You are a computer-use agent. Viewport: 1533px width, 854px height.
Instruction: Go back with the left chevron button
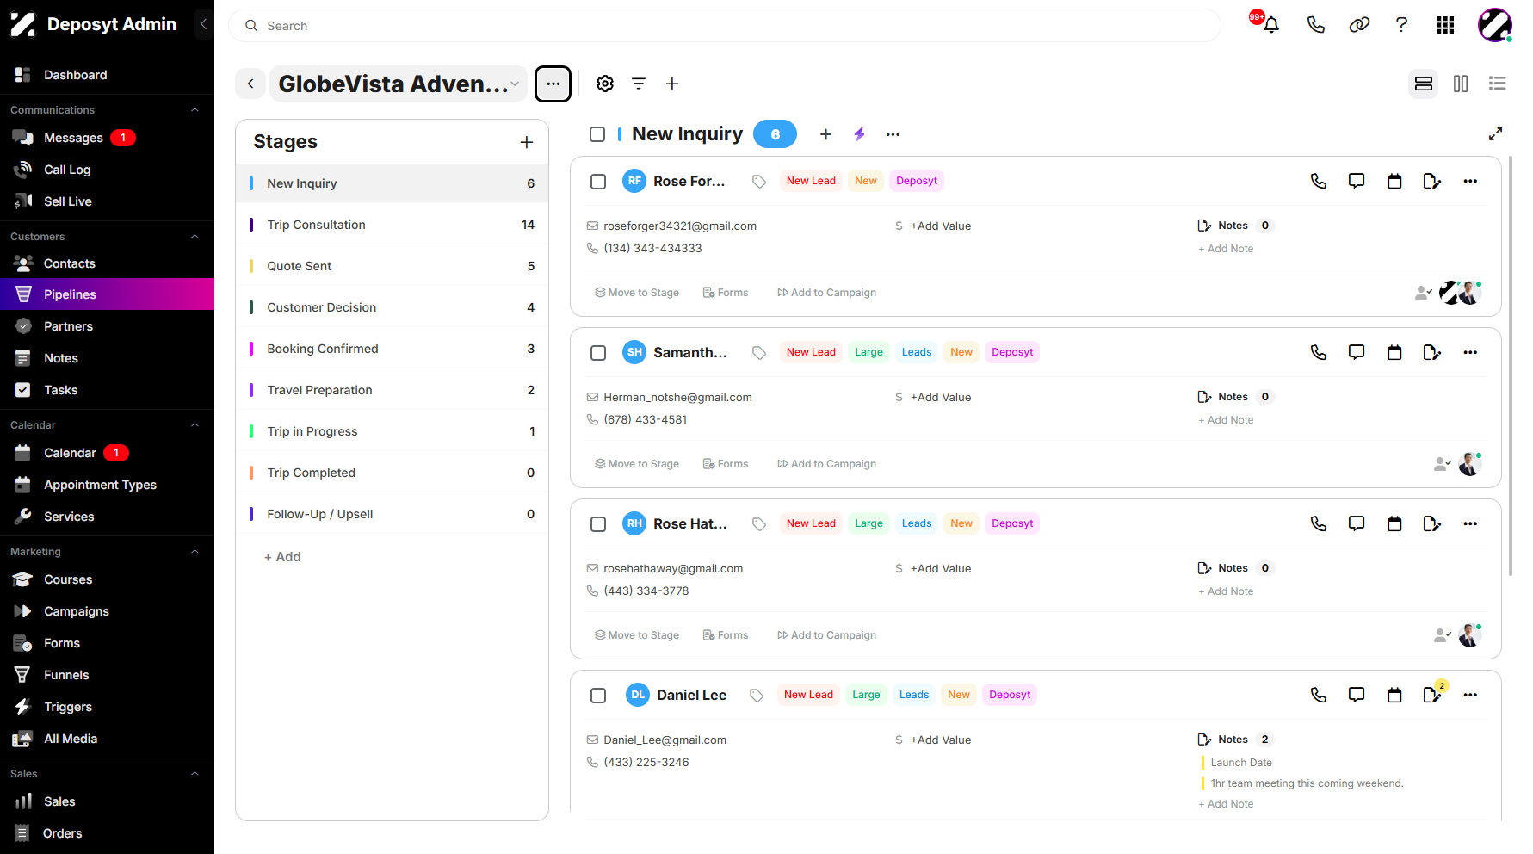250,84
